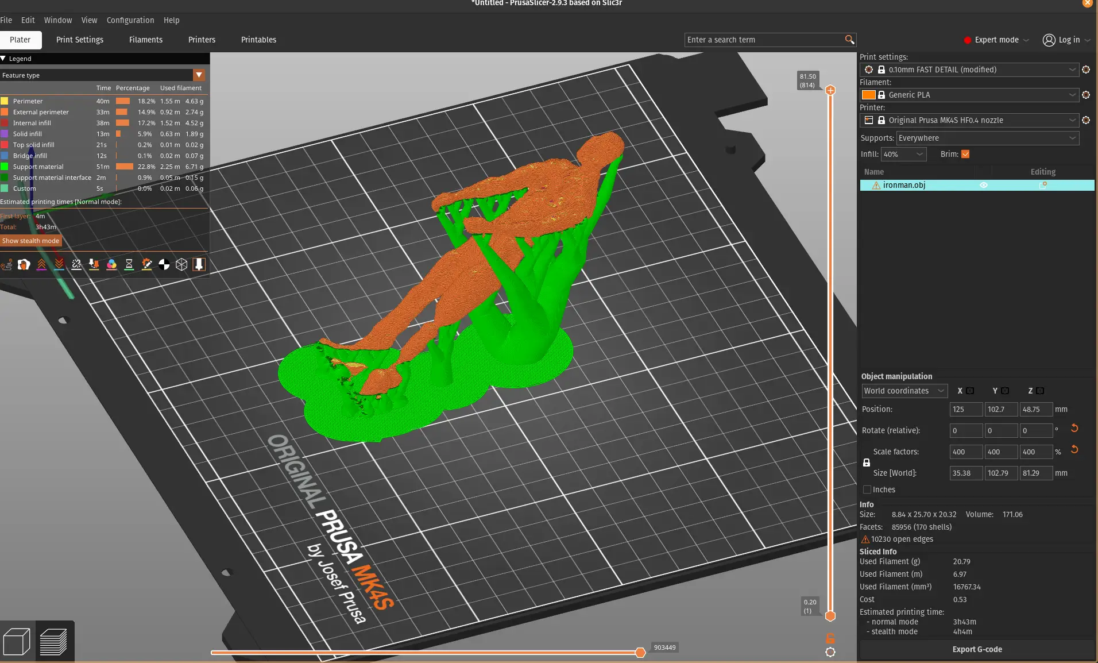
Task: Reset rotation with the orange arrow icon
Action: [1074, 429]
